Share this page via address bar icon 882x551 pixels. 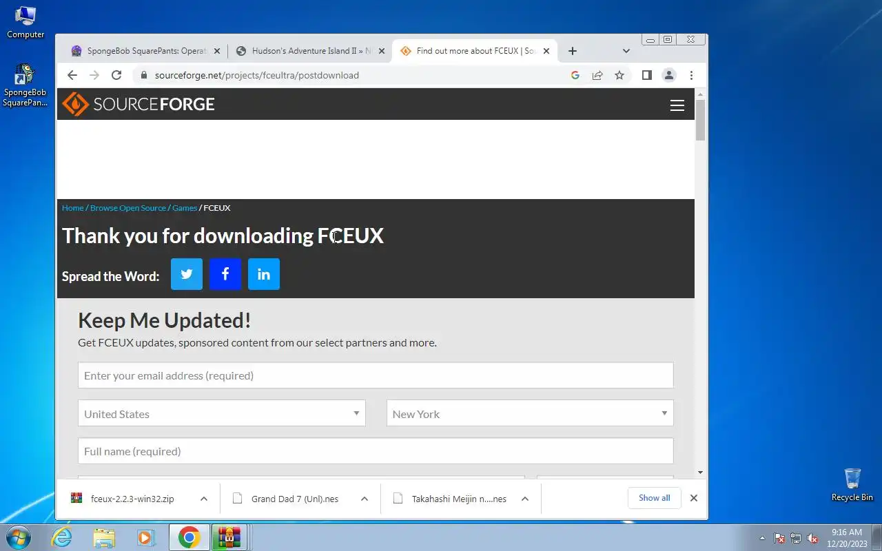tap(597, 75)
